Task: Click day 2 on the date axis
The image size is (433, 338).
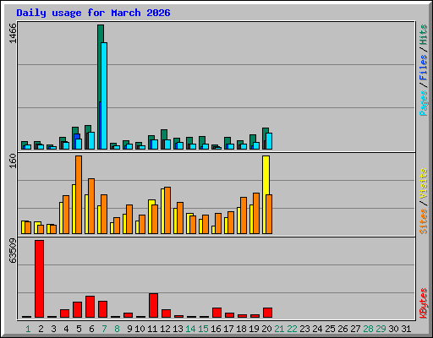Action: pos(41,329)
